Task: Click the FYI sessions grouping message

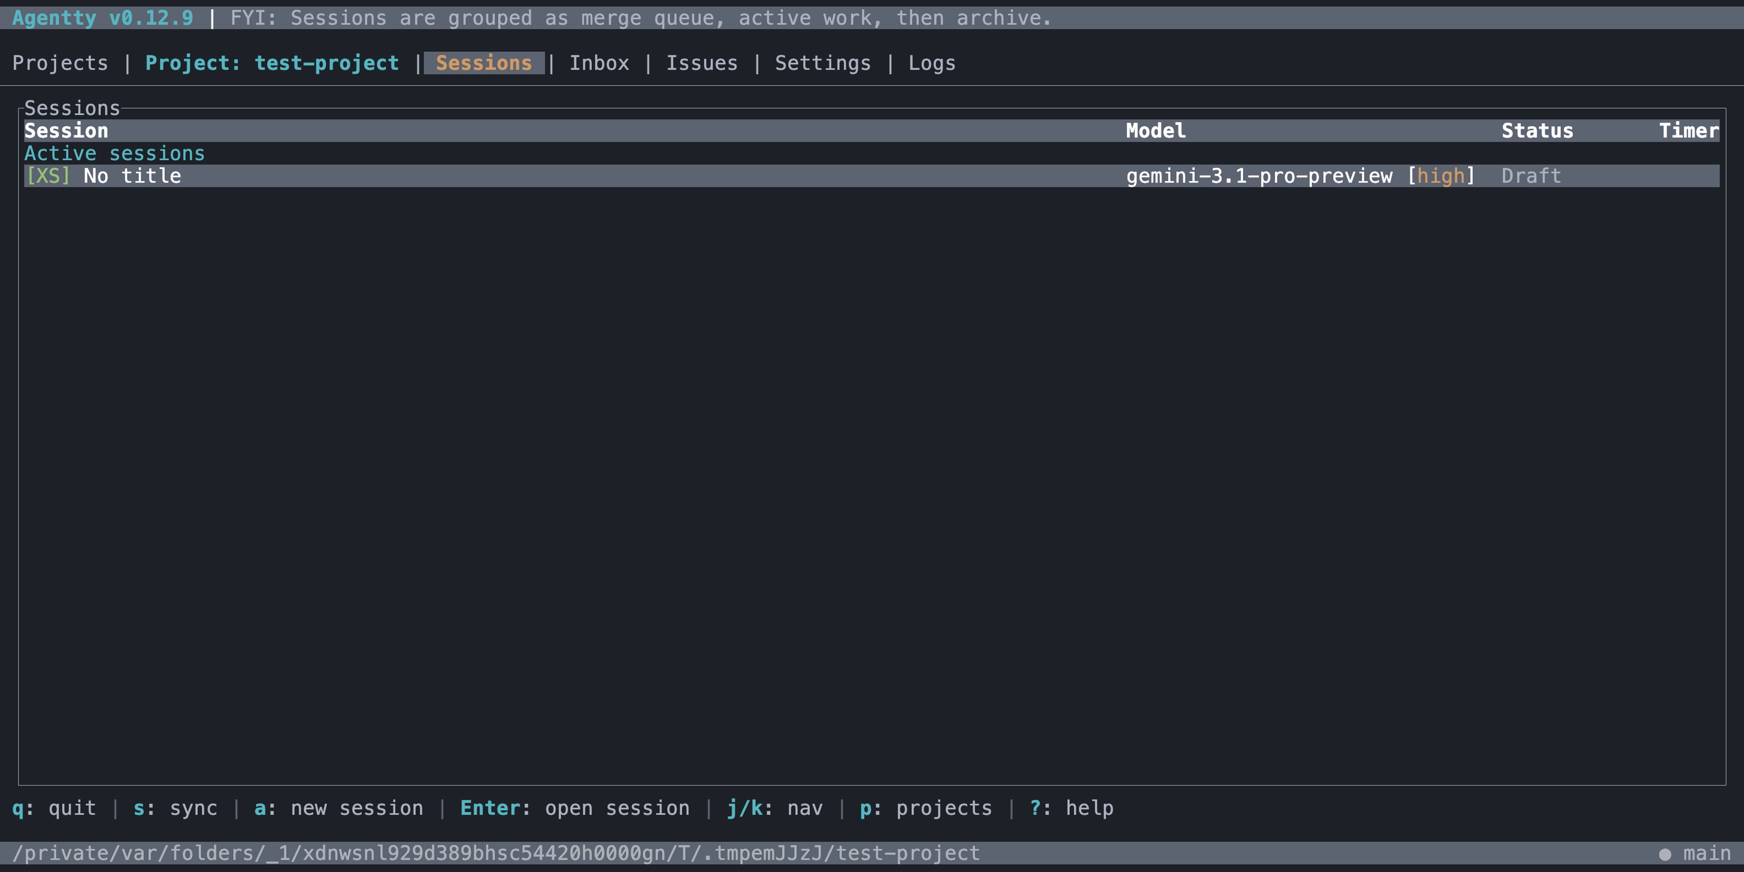Action: [640, 19]
